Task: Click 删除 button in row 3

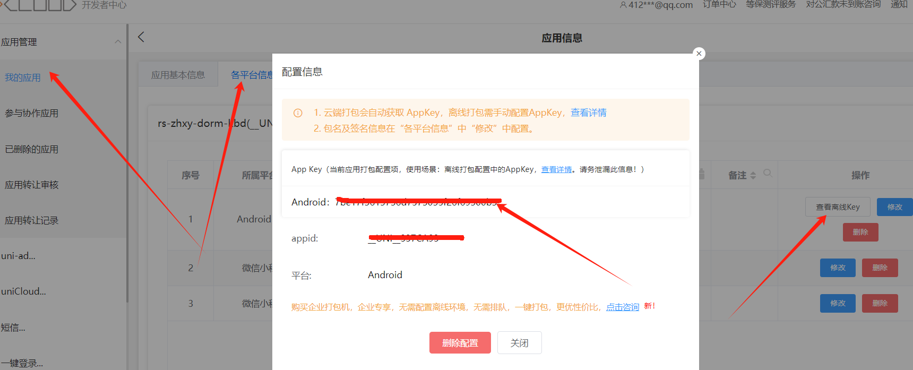Action: point(880,303)
